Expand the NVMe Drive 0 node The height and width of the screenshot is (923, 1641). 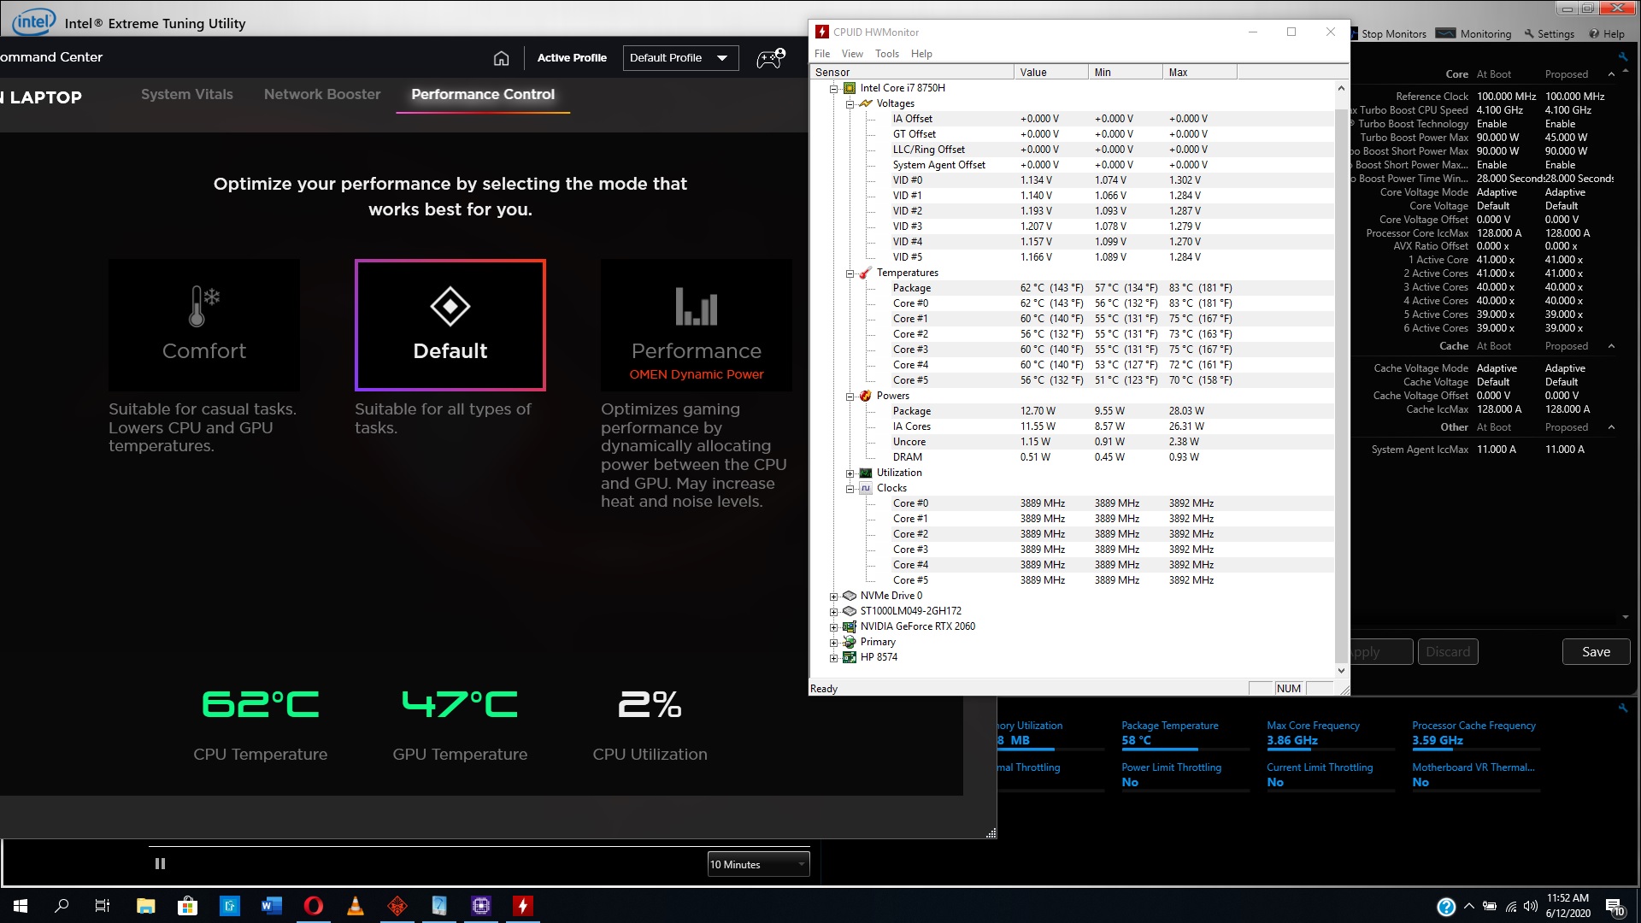point(833,596)
